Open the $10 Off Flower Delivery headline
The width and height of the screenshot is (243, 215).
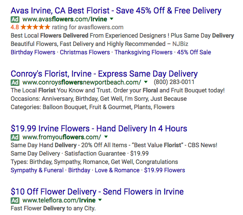(x=97, y=192)
